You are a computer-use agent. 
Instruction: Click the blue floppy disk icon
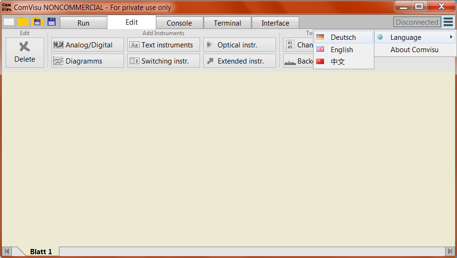pyautogui.click(x=52, y=22)
